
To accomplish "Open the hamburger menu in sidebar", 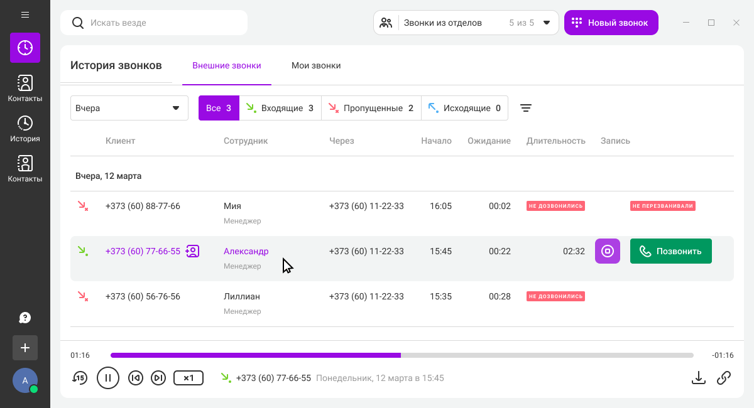I will point(25,14).
